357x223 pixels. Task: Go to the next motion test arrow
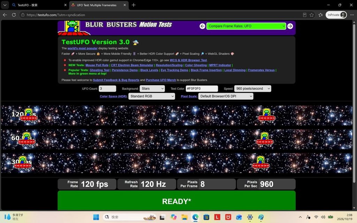(x=290, y=26)
